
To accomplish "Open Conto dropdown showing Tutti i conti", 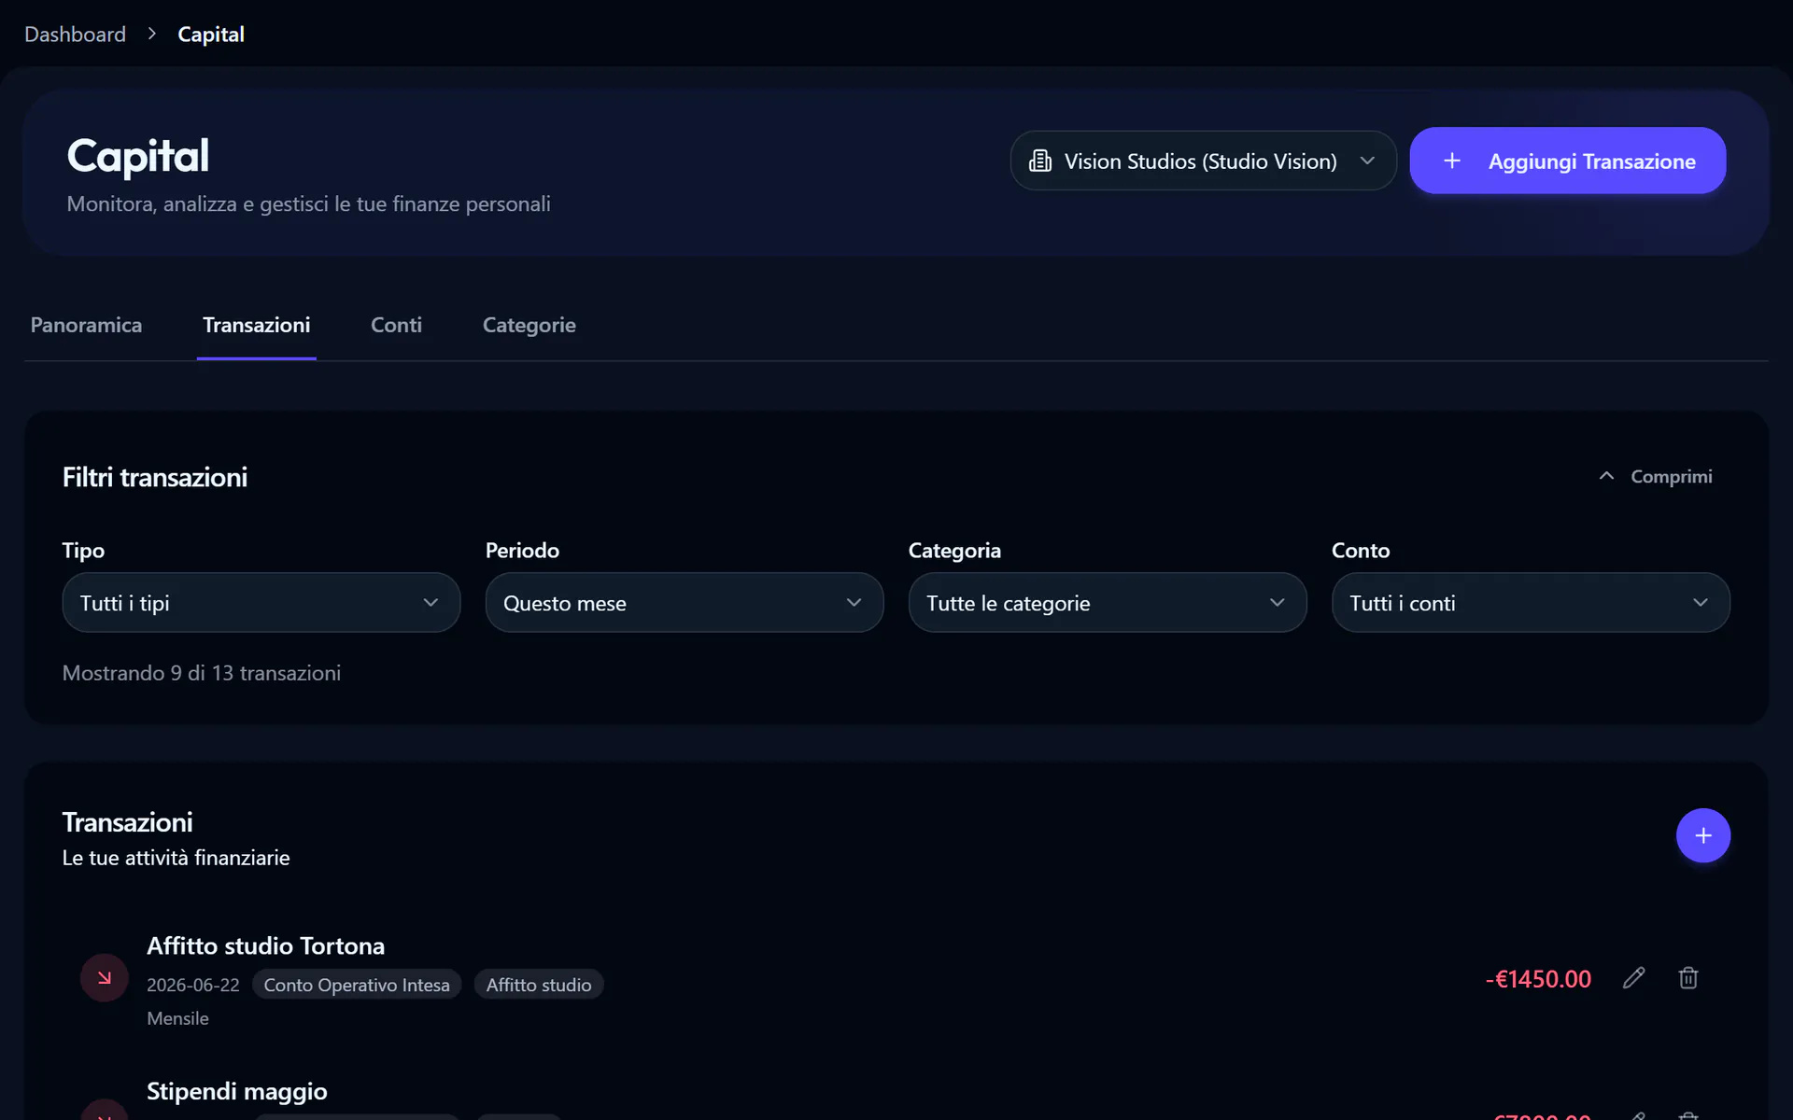I will 1531,603.
